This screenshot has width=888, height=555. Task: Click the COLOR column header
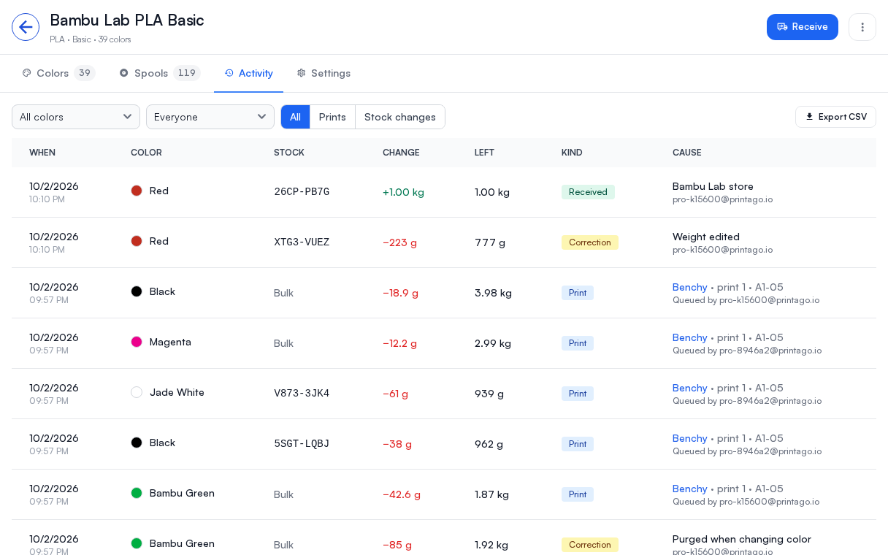click(x=146, y=153)
